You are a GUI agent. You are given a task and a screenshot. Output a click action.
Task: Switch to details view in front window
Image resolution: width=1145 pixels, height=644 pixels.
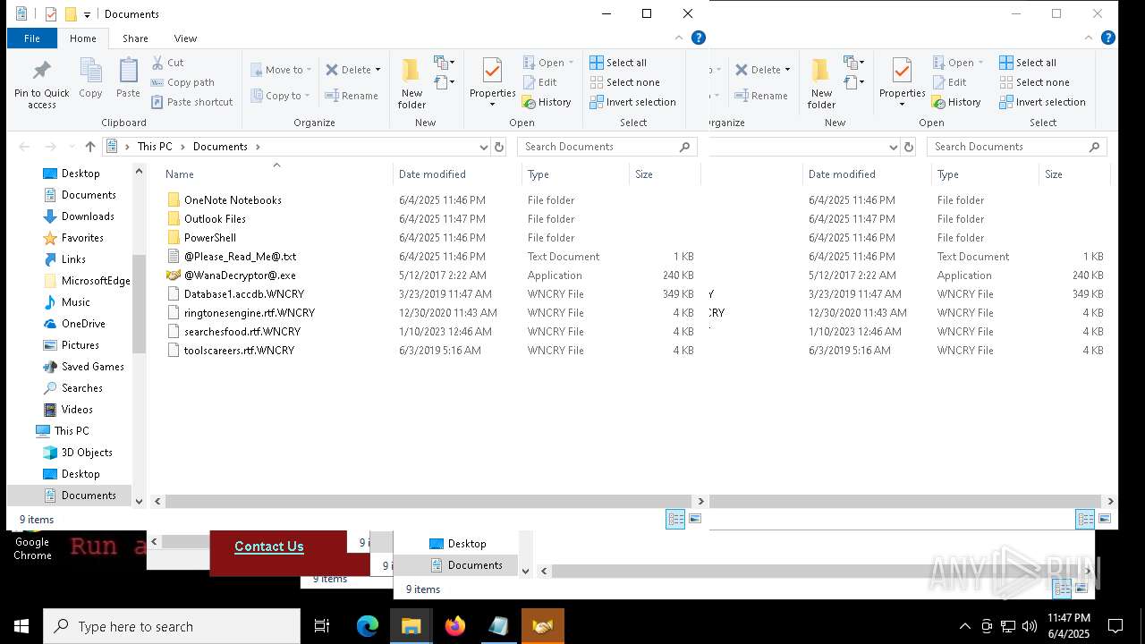[x=675, y=519]
